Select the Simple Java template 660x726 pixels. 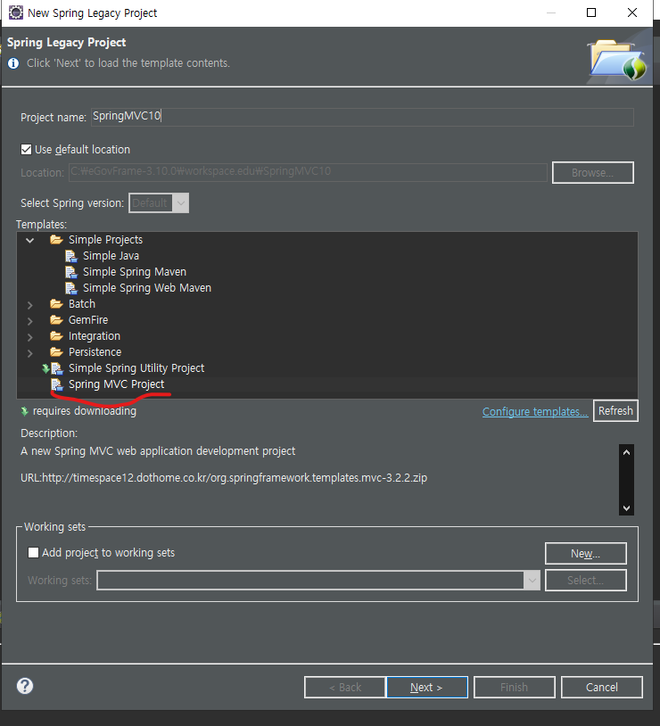(x=111, y=256)
